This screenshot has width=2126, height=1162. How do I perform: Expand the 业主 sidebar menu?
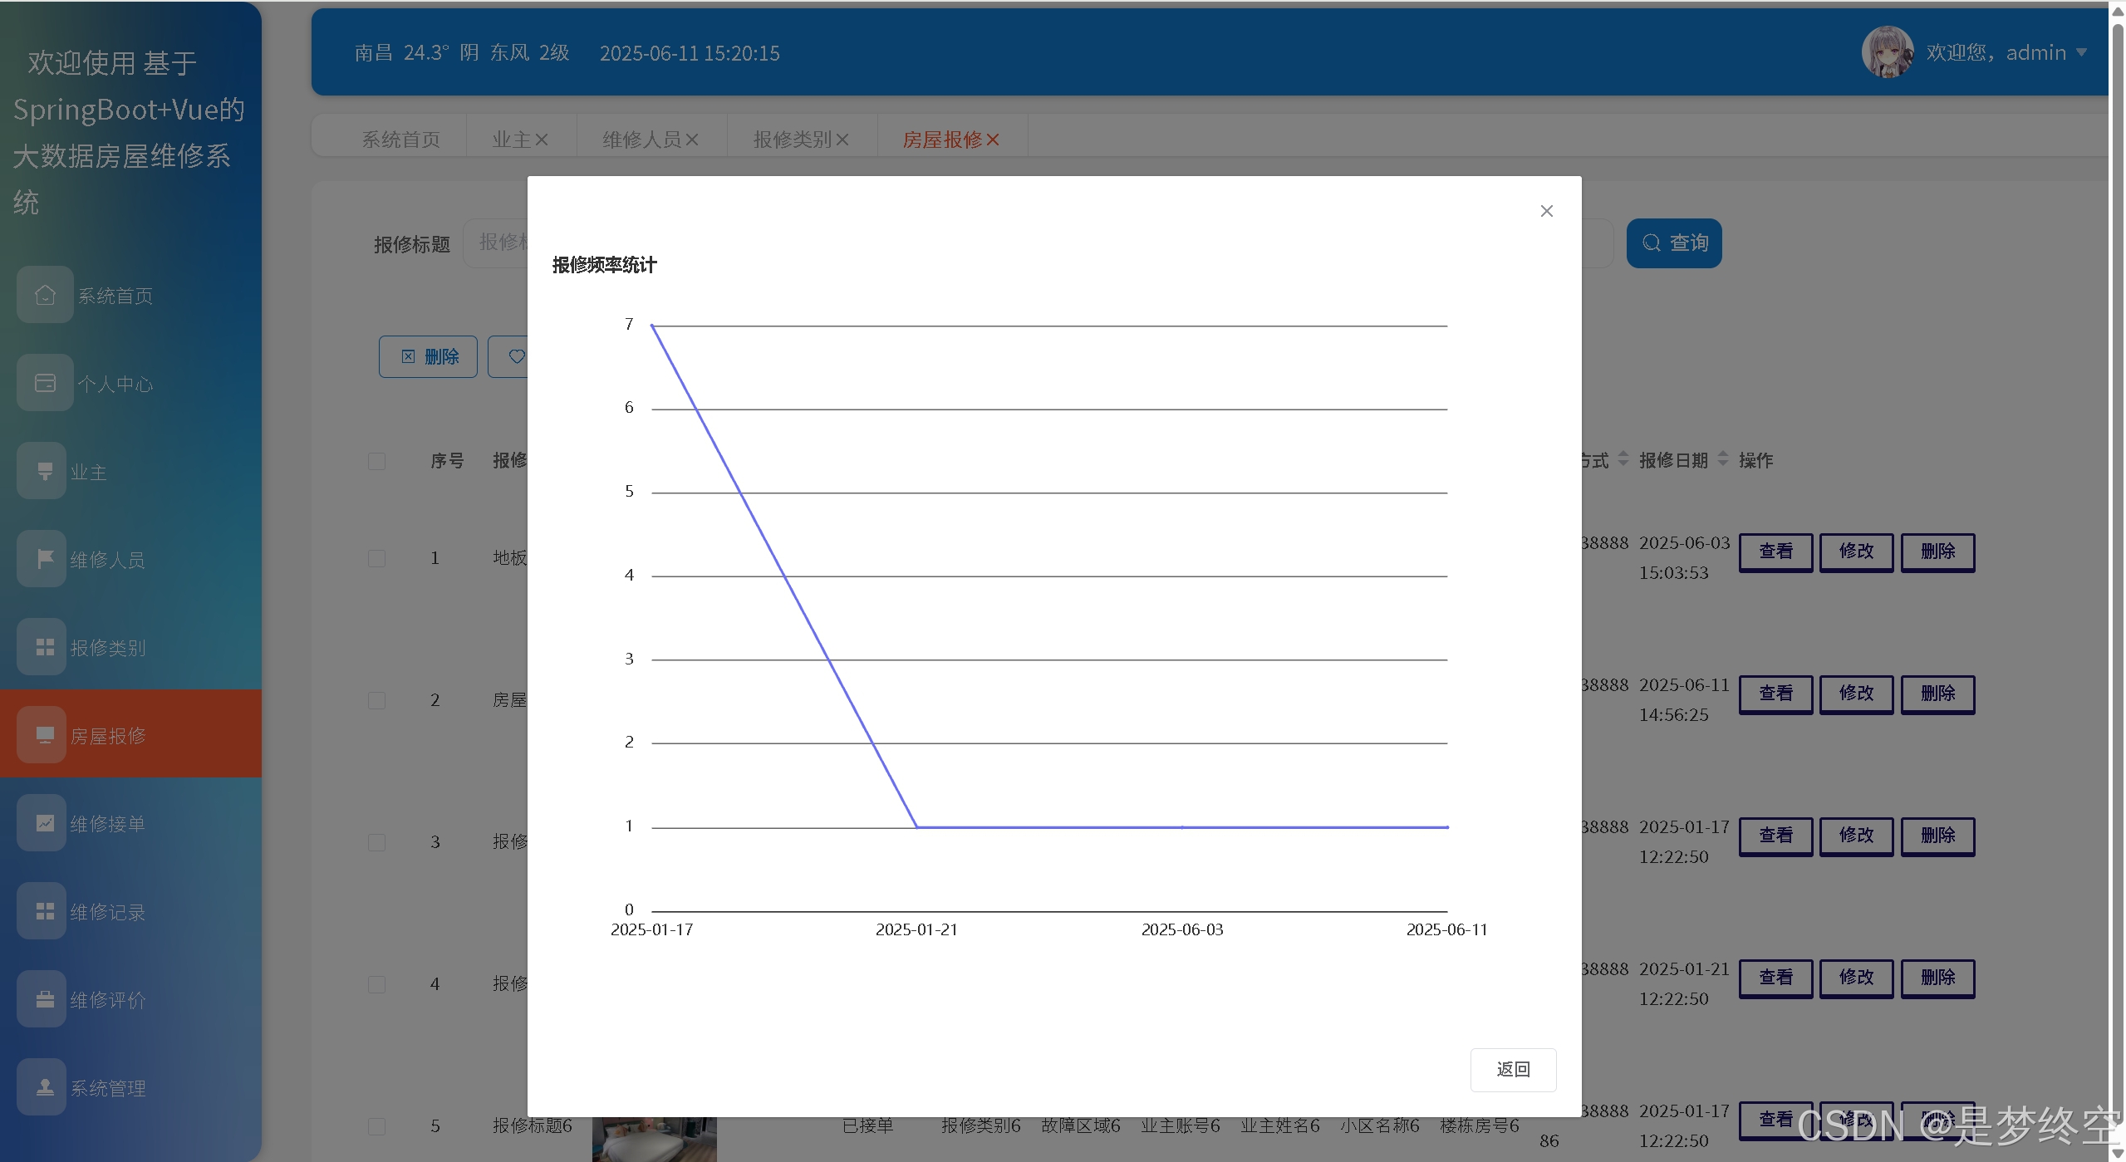point(88,472)
